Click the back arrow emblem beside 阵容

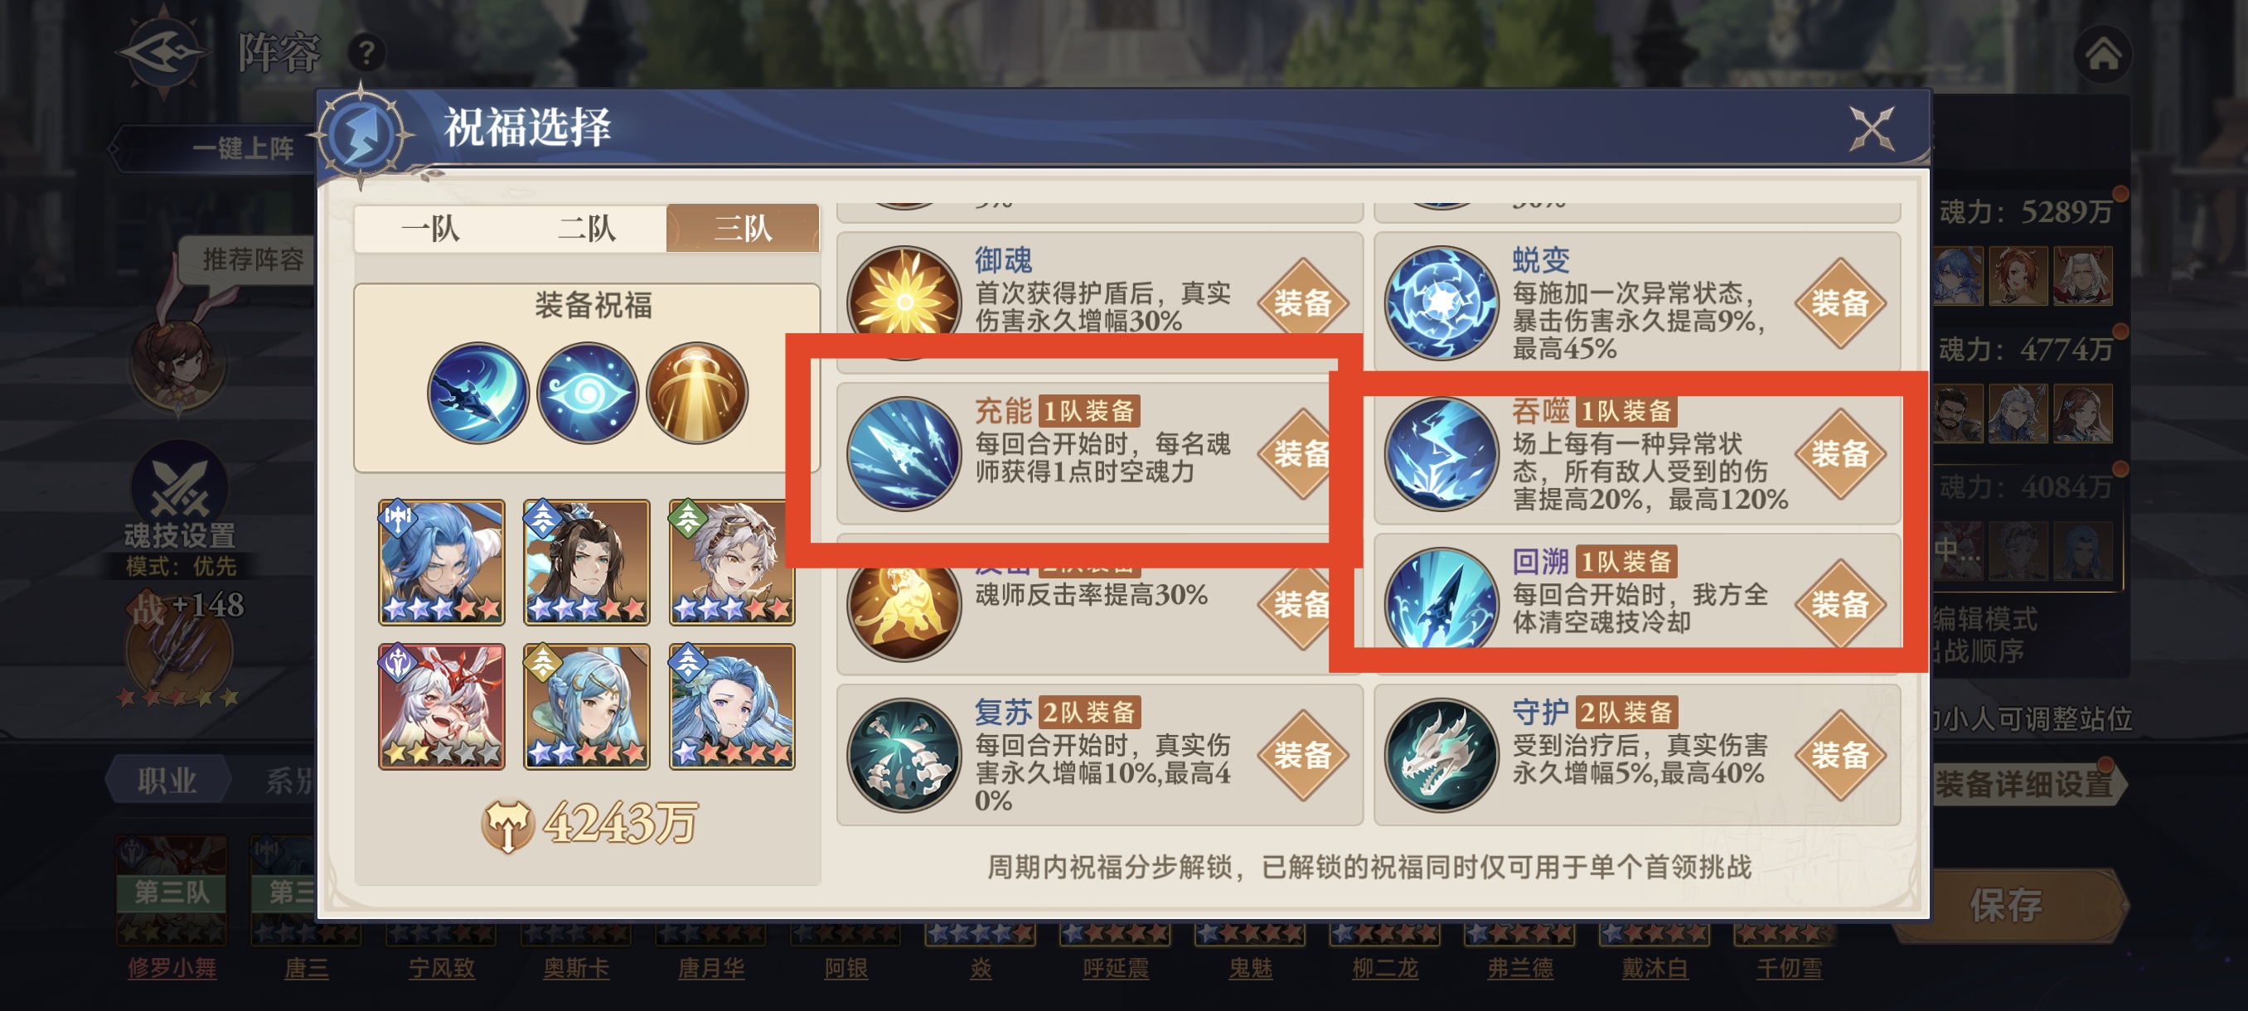click(x=163, y=51)
